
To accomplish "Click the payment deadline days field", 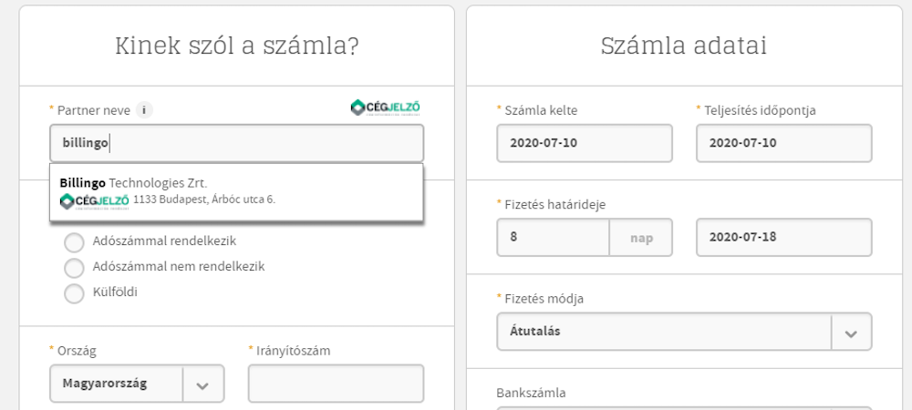I will click(x=554, y=238).
